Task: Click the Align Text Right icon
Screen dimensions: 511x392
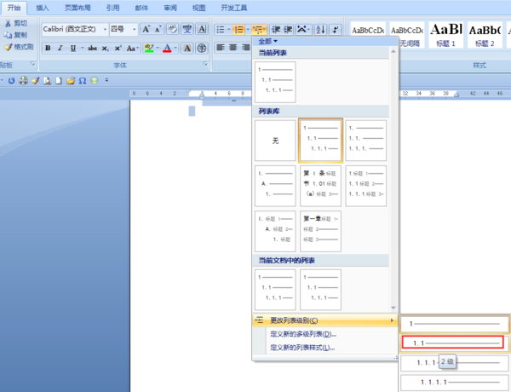Action: point(245,48)
